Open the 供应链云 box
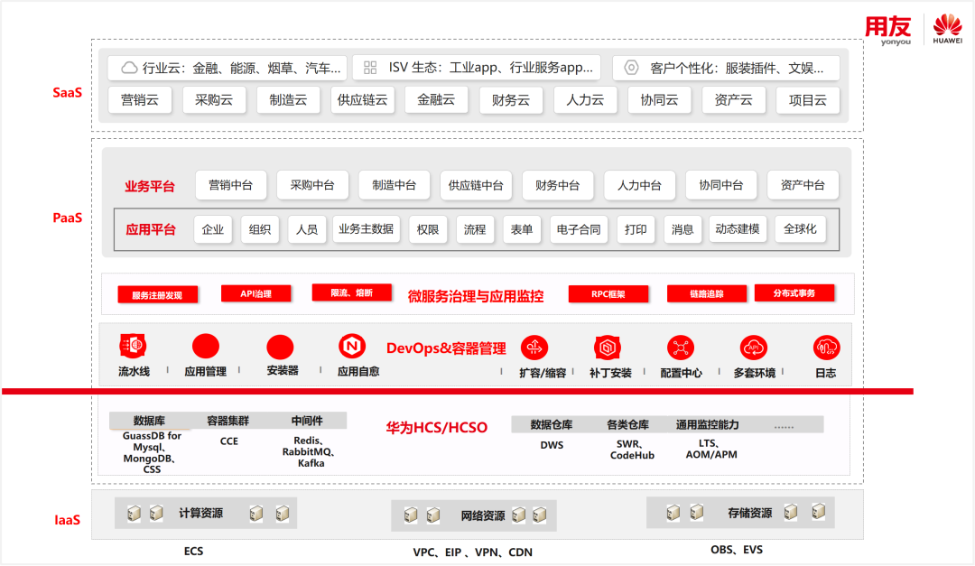Viewport: 975px width, 566px height. point(363,100)
